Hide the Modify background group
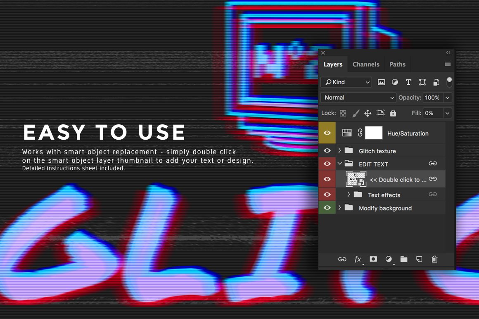Image resolution: width=479 pixels, height=319 pixels. tap(327, 208)
